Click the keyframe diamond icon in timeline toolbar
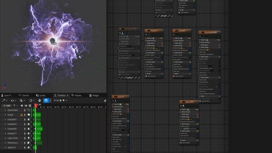This screenshot has width=272, height=153. pyautogui.click(x=31, y=100)
